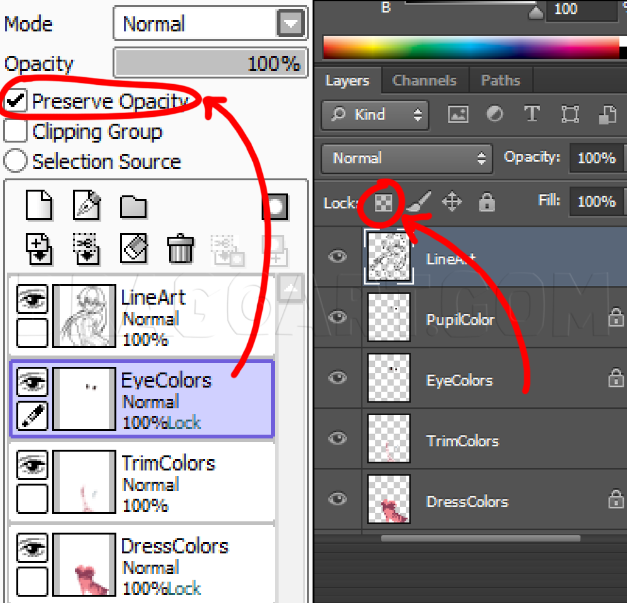Click the lock all padlock icon

[487, 202]
